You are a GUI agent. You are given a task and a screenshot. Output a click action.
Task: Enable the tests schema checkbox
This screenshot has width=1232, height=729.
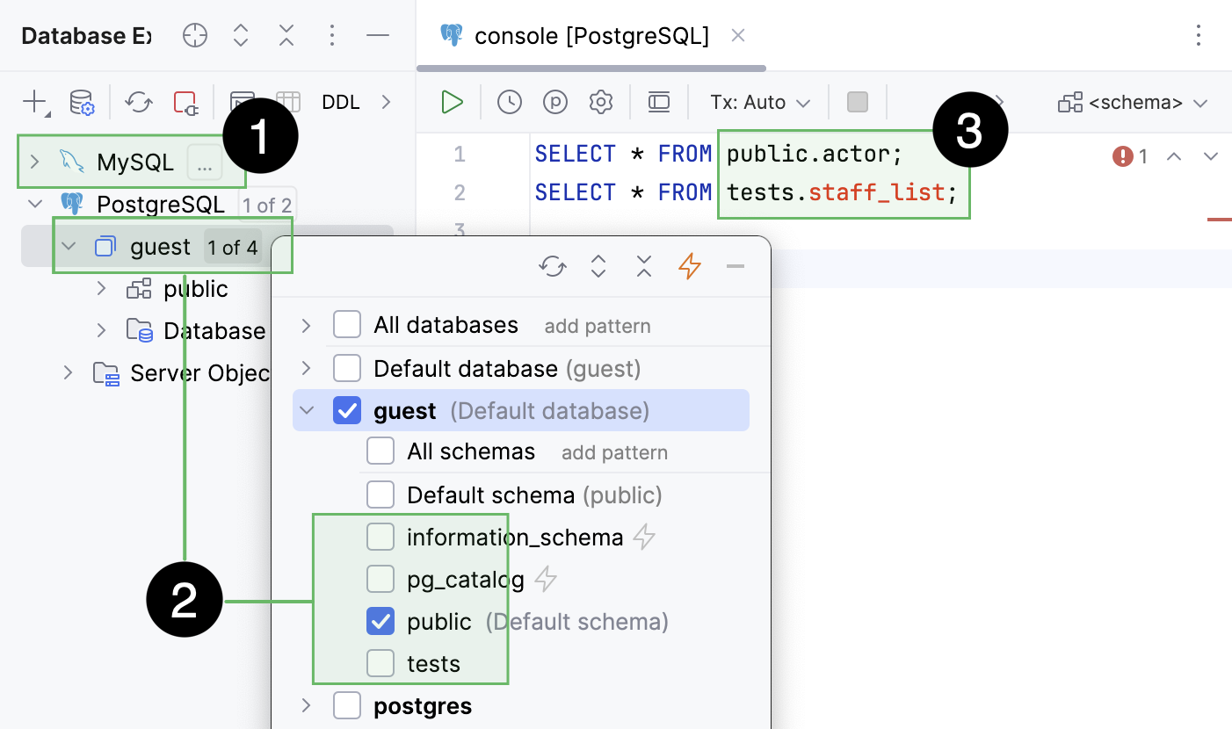pos(380,663)
